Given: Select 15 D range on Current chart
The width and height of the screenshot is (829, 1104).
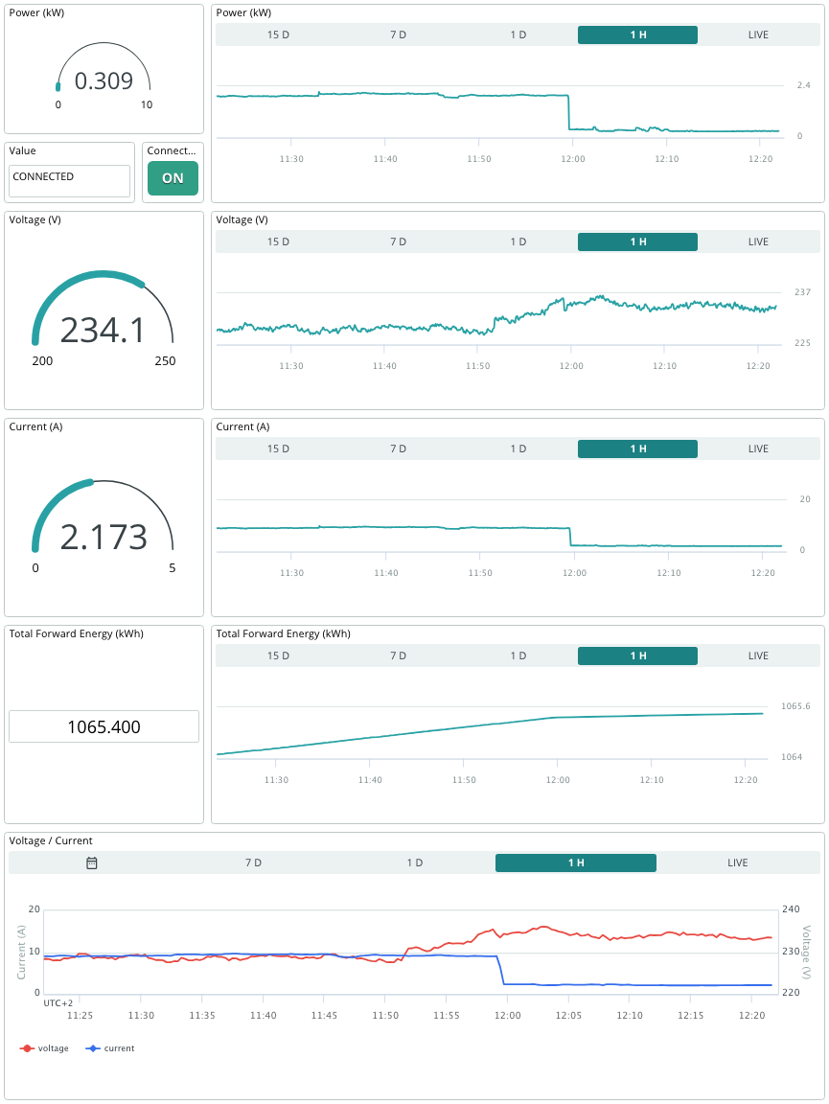Looking at the screenshot, I should point(278,448).
